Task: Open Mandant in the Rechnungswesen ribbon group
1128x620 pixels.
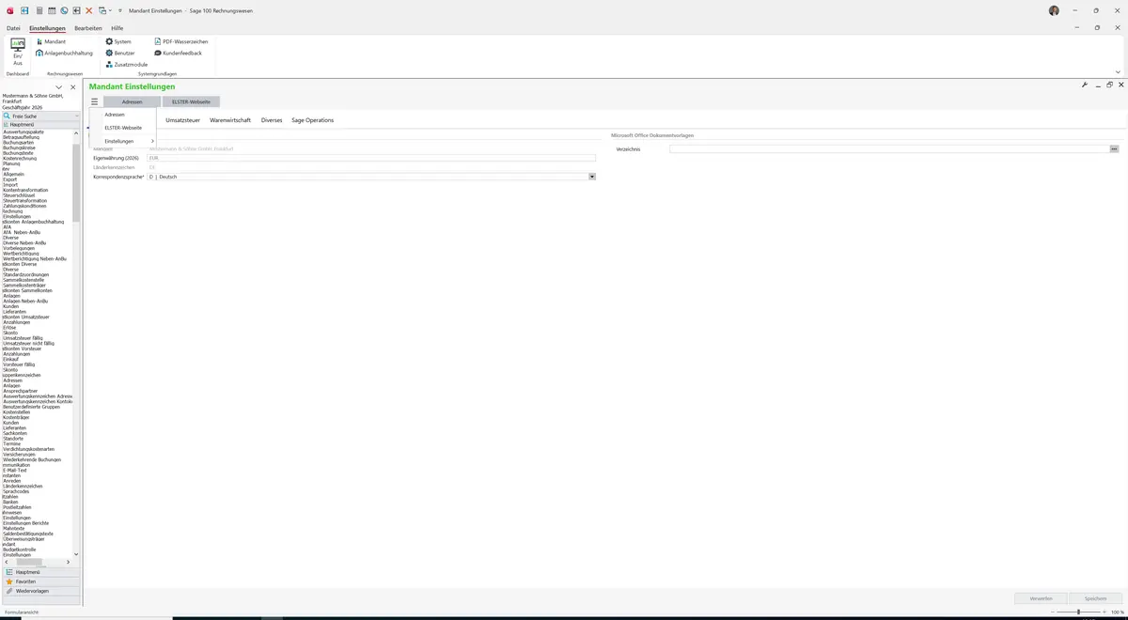Action: pyautogui.click(x=51, y=42)
